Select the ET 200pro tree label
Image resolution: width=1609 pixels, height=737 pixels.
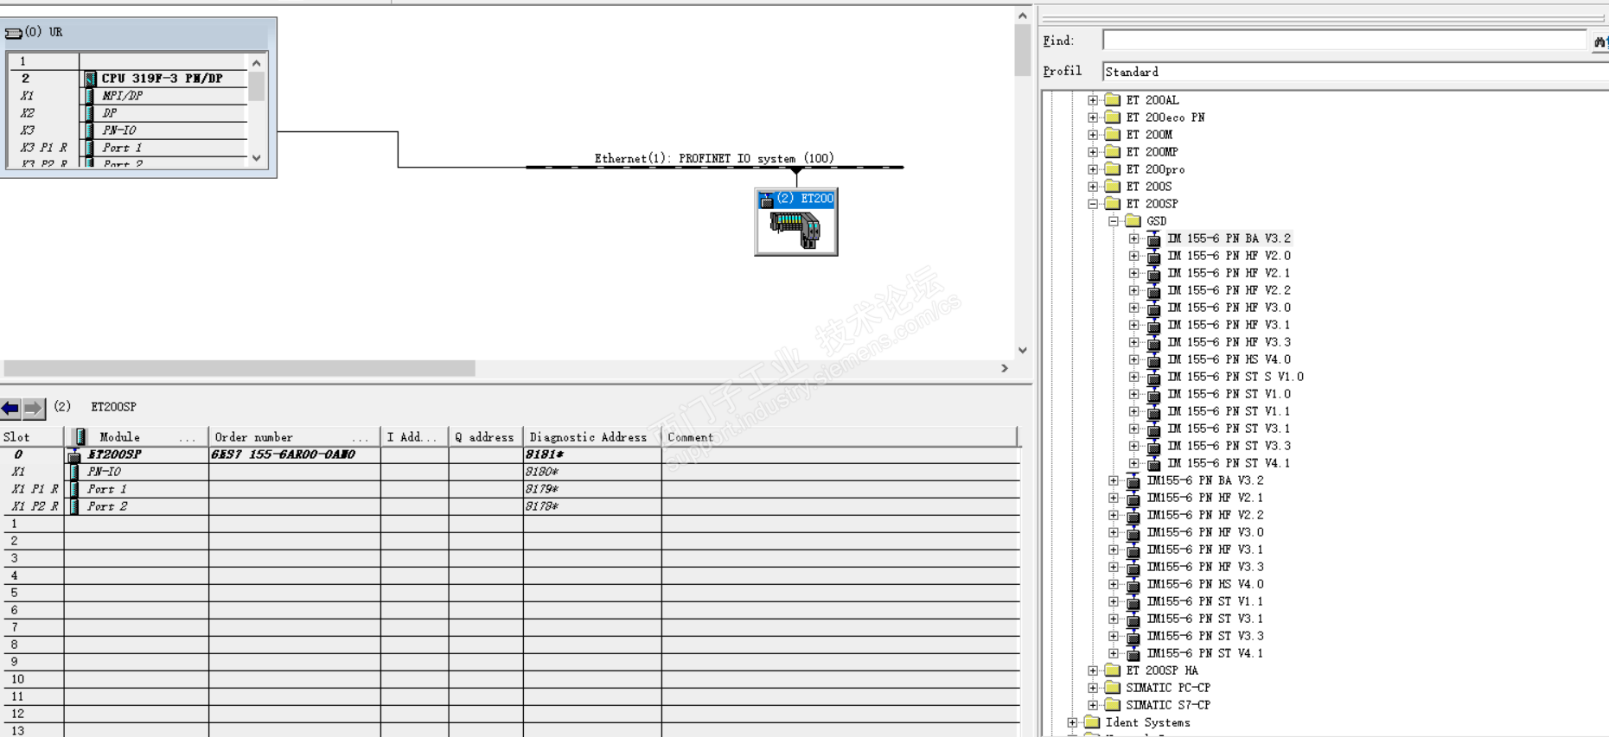(x=1155, y=169)
